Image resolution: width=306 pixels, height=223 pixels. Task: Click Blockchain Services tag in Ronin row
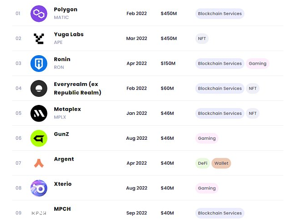(x=220, y=63)
